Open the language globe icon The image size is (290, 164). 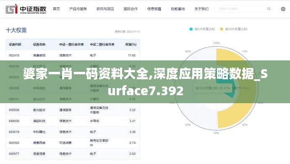tap(283, 9)
